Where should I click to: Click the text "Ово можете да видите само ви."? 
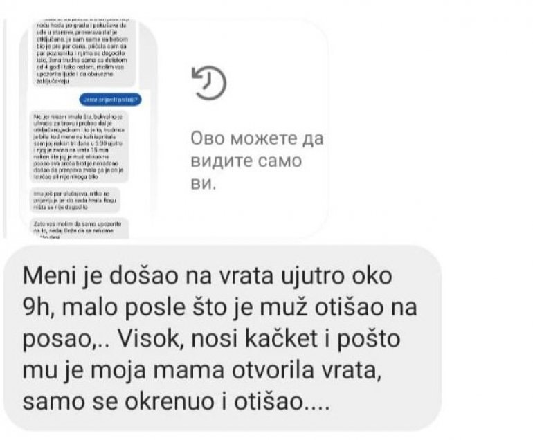pyautogui.click(x=257, y=161)
